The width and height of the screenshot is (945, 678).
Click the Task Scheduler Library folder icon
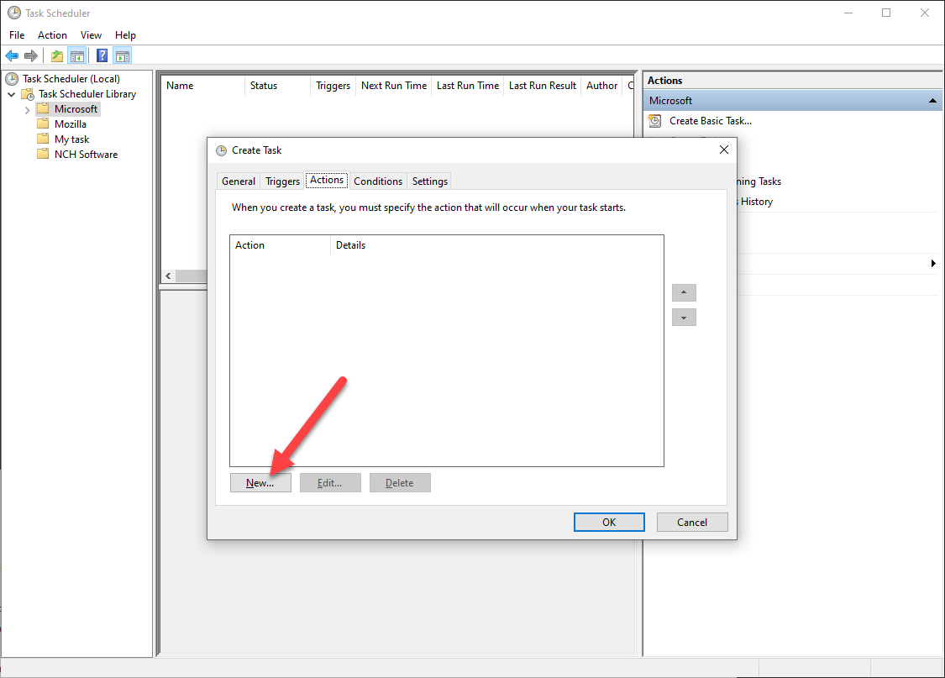click(x=28, y=94)
